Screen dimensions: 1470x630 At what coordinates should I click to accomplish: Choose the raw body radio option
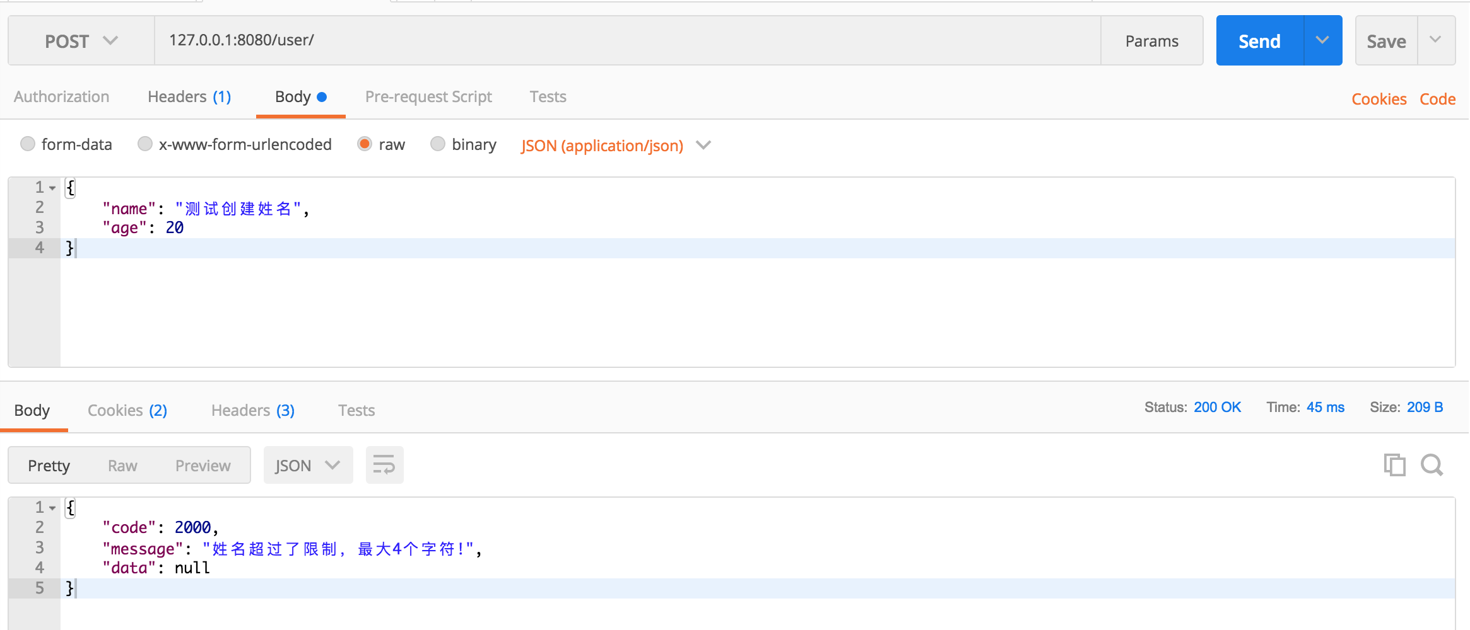(365, 144)
